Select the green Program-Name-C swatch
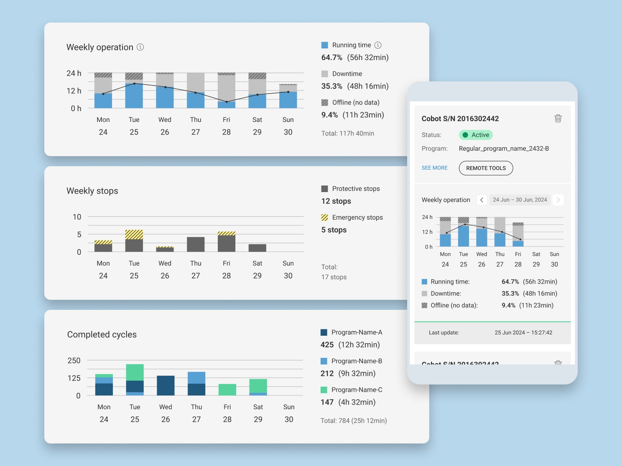Viewport: 622px width, 466px height. coord(324,390)
